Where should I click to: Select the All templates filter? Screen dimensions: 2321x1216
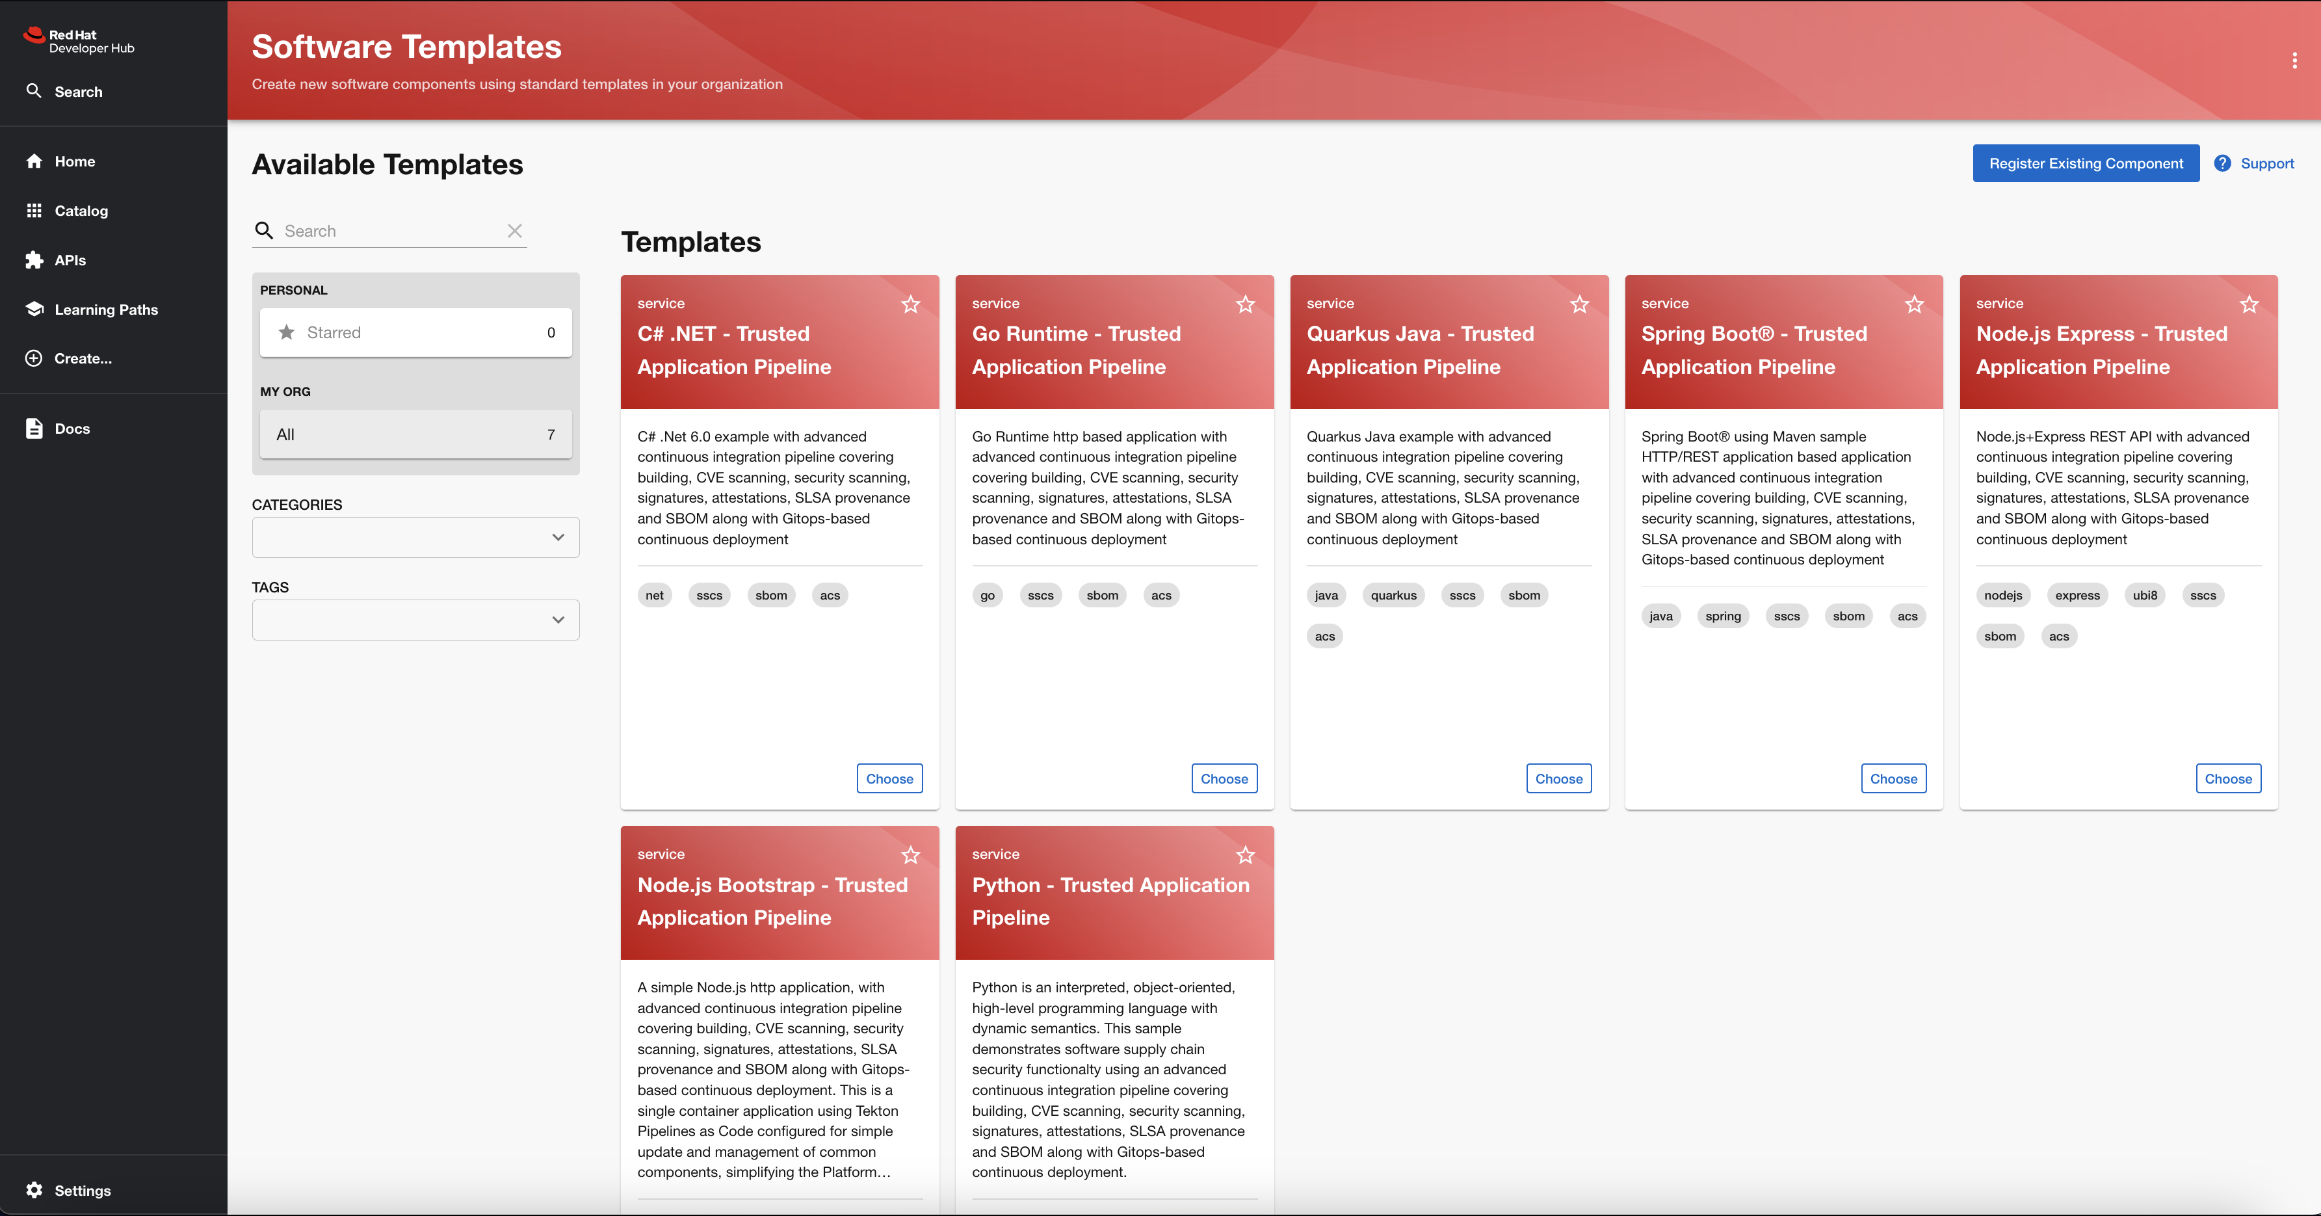[x=415, y=434]
